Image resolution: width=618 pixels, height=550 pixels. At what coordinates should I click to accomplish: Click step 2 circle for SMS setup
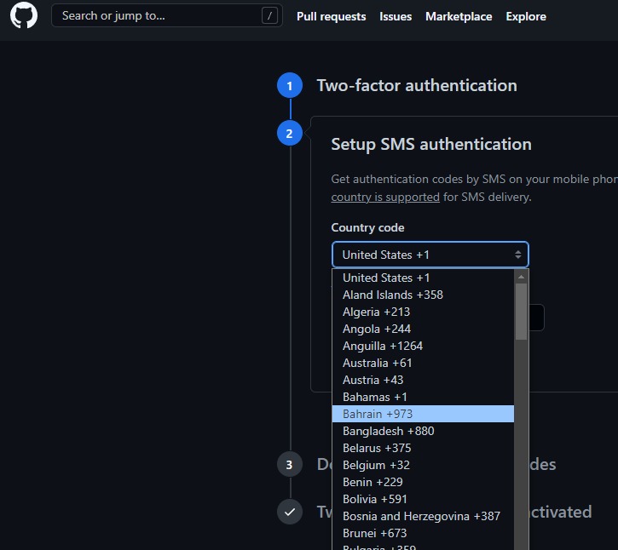click(x=290, y=133)
